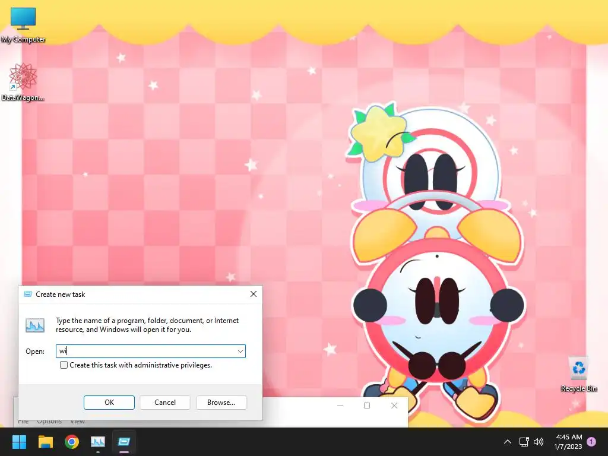Viewport: 608px width, 456px height.
Task: Close the Task Manager window behind
Action: click(394, 406)
